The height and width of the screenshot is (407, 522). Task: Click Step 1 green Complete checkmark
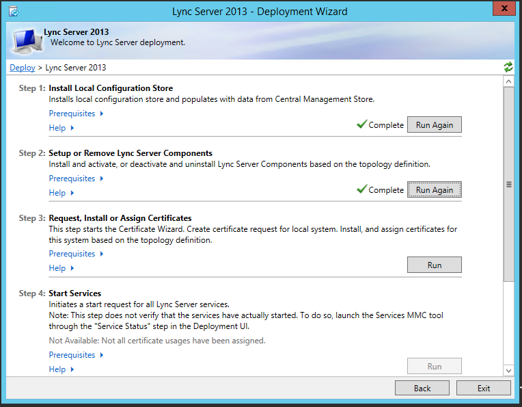coord(362,124)
